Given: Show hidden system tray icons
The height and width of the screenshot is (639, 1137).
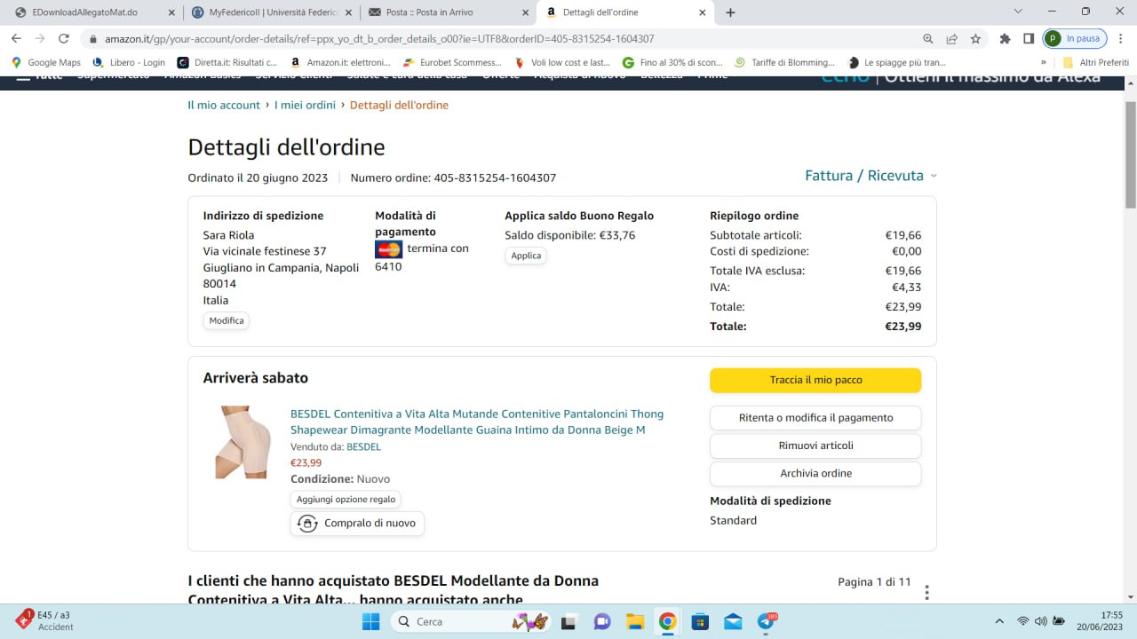Looking at the screenshot, I should point(999,621).
